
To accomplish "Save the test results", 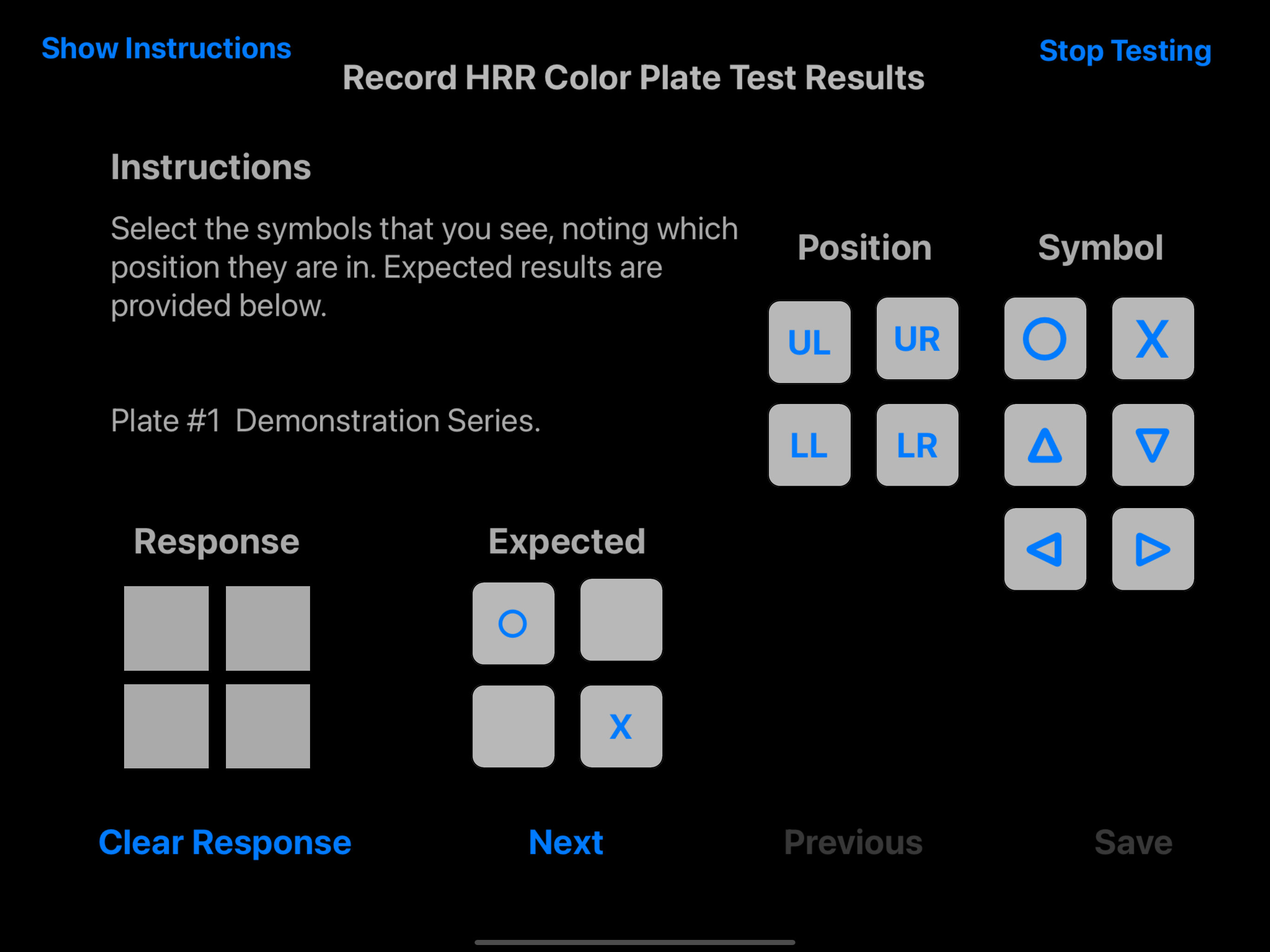I will 1133,842.
